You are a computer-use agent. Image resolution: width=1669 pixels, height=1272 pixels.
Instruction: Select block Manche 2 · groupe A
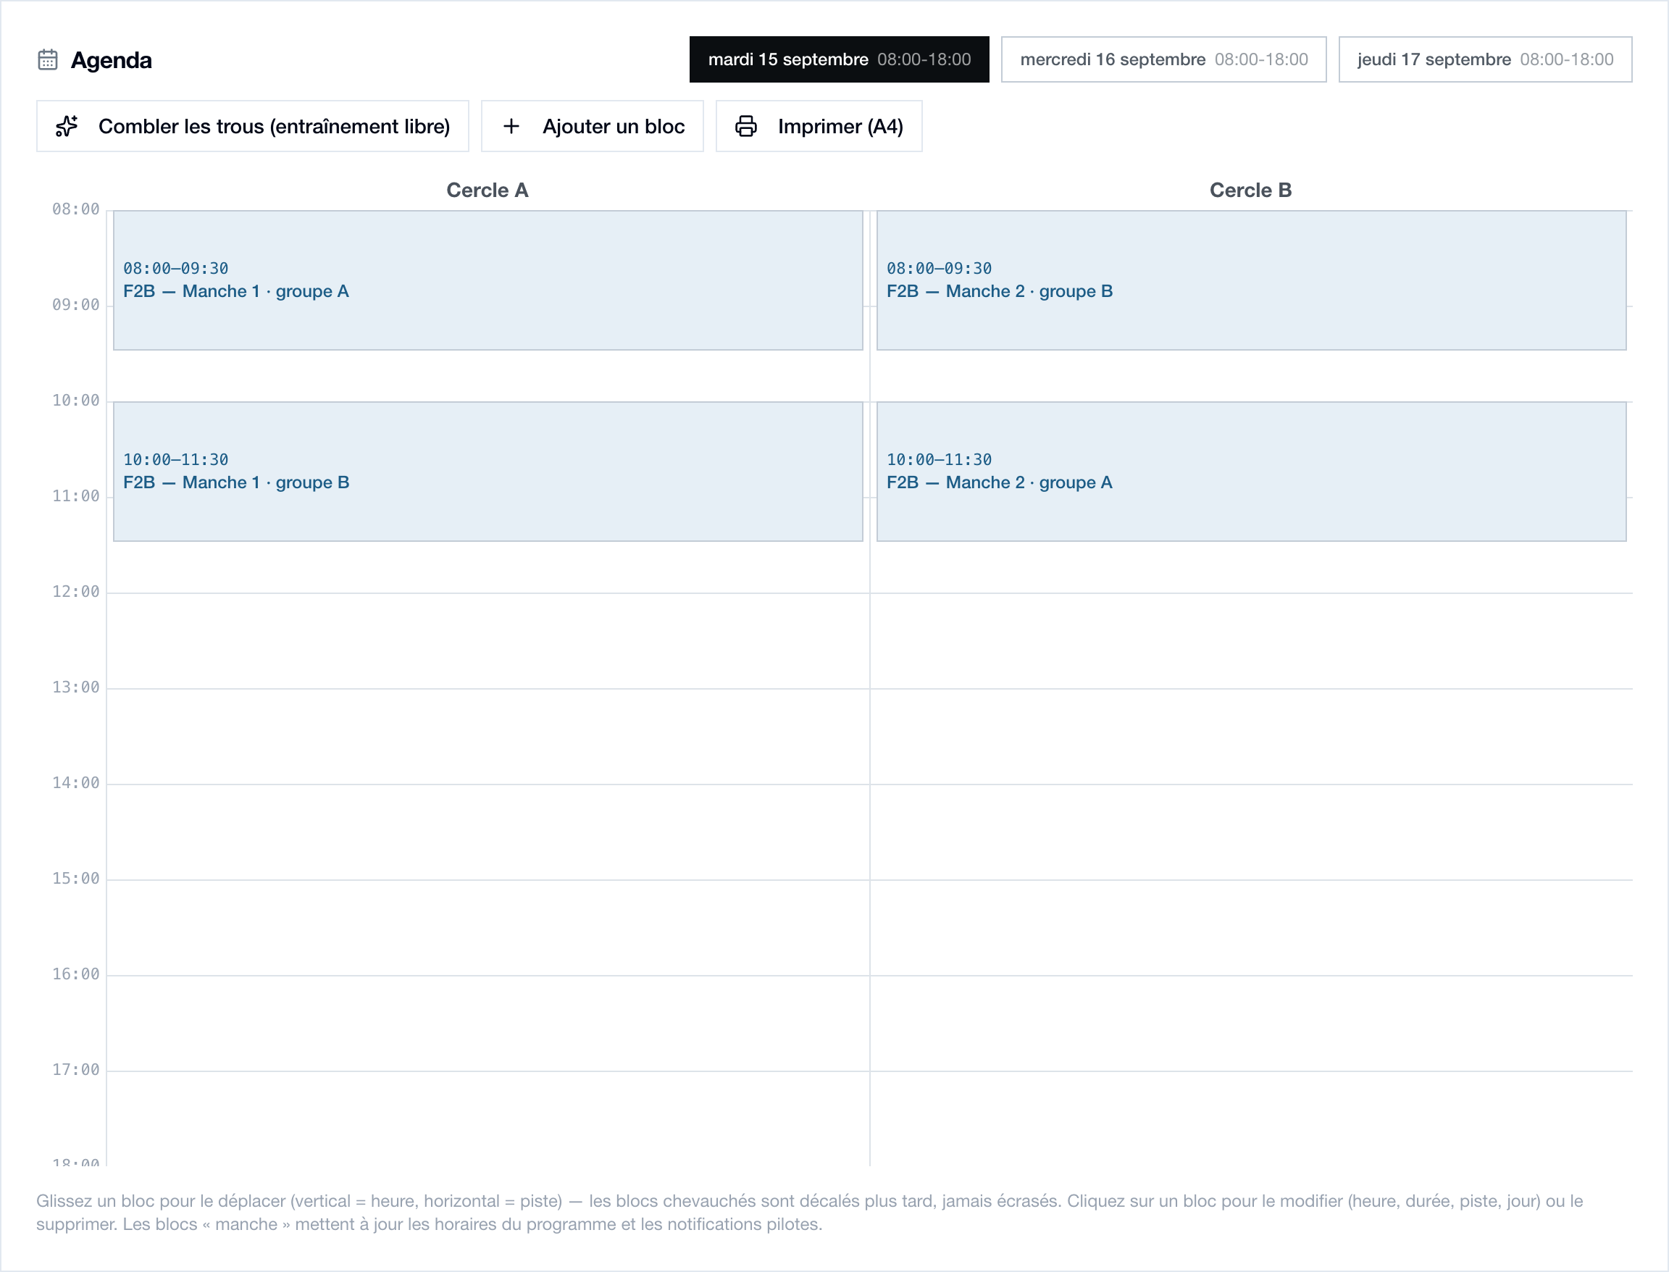1251,472
